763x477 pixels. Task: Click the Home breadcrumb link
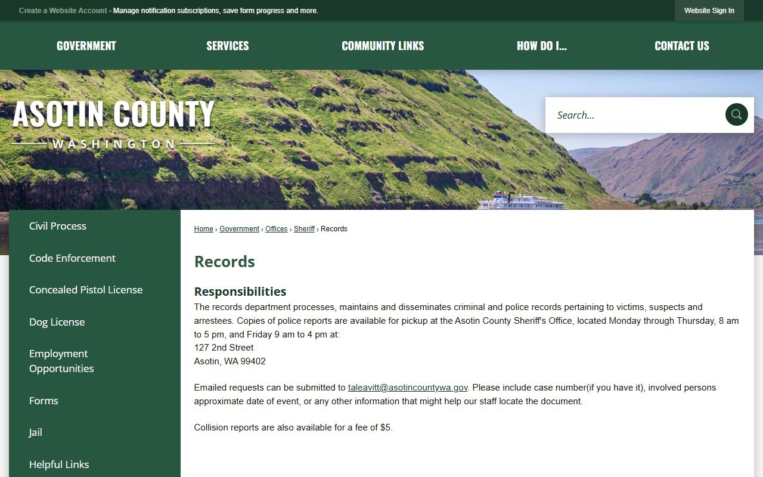pos(203,229)
